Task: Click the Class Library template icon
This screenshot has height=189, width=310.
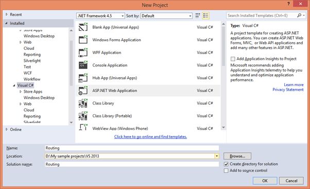Action: pyautogui.click(x=83, y=103)
